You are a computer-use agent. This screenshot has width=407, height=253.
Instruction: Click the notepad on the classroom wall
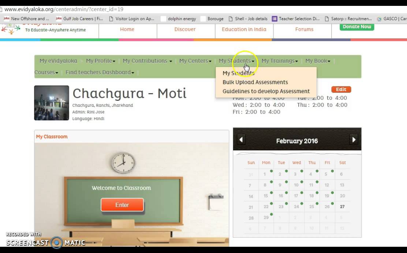(x=216, y=202)
